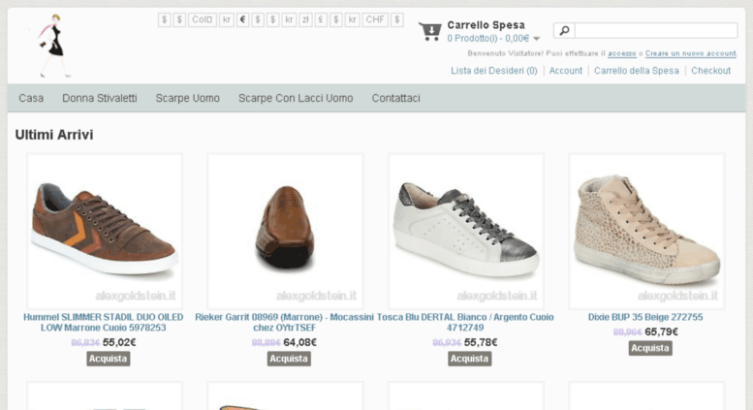Click Acquista under the Rieker moccasin
This screenshot has height=410, width=753.
(x=289, y=359)
